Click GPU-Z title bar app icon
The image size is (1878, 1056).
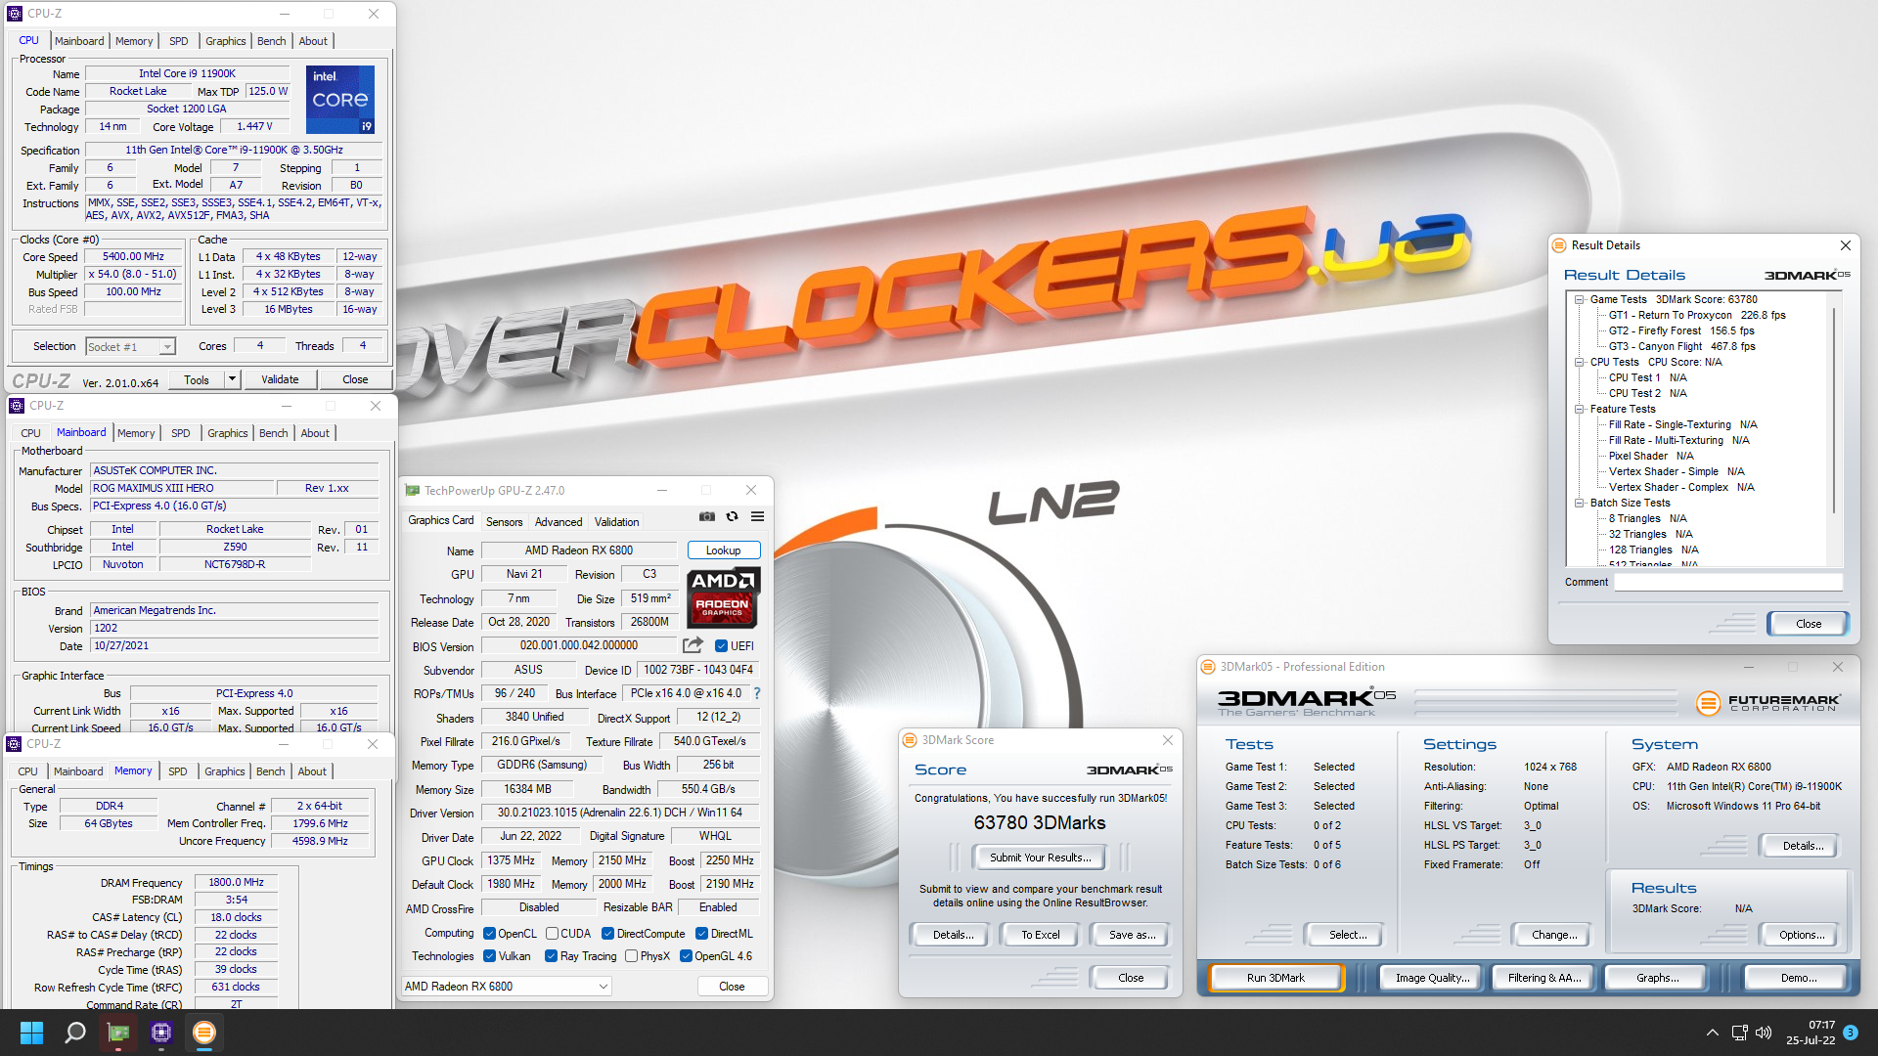pos(413,490)
